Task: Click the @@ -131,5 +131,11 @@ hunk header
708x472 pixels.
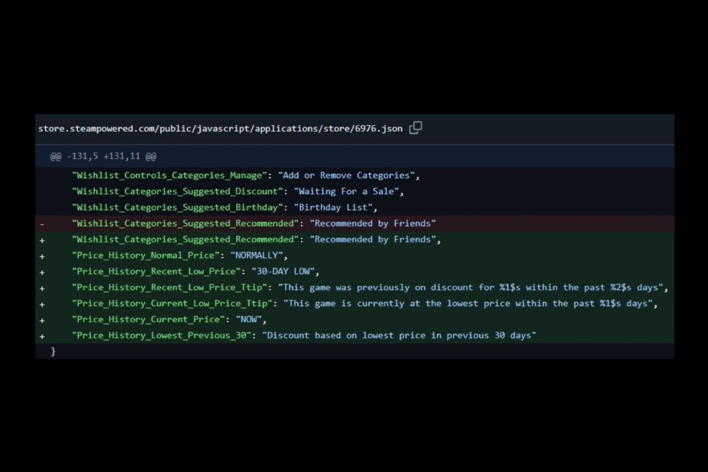Action: (103, 156)
